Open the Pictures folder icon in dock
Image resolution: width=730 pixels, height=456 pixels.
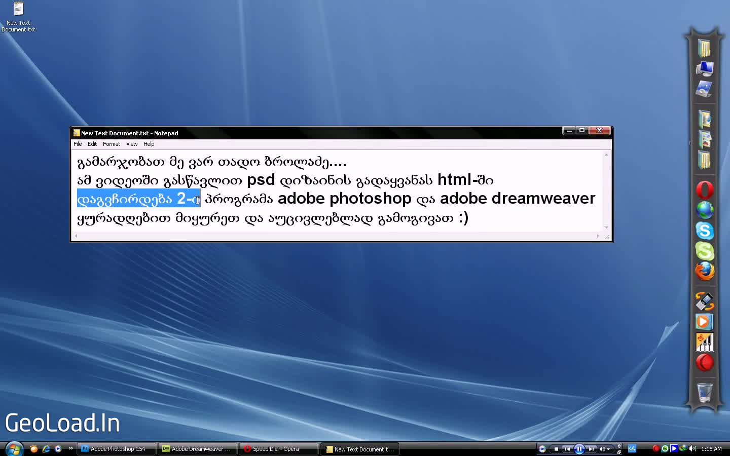[x=705, y=139]
